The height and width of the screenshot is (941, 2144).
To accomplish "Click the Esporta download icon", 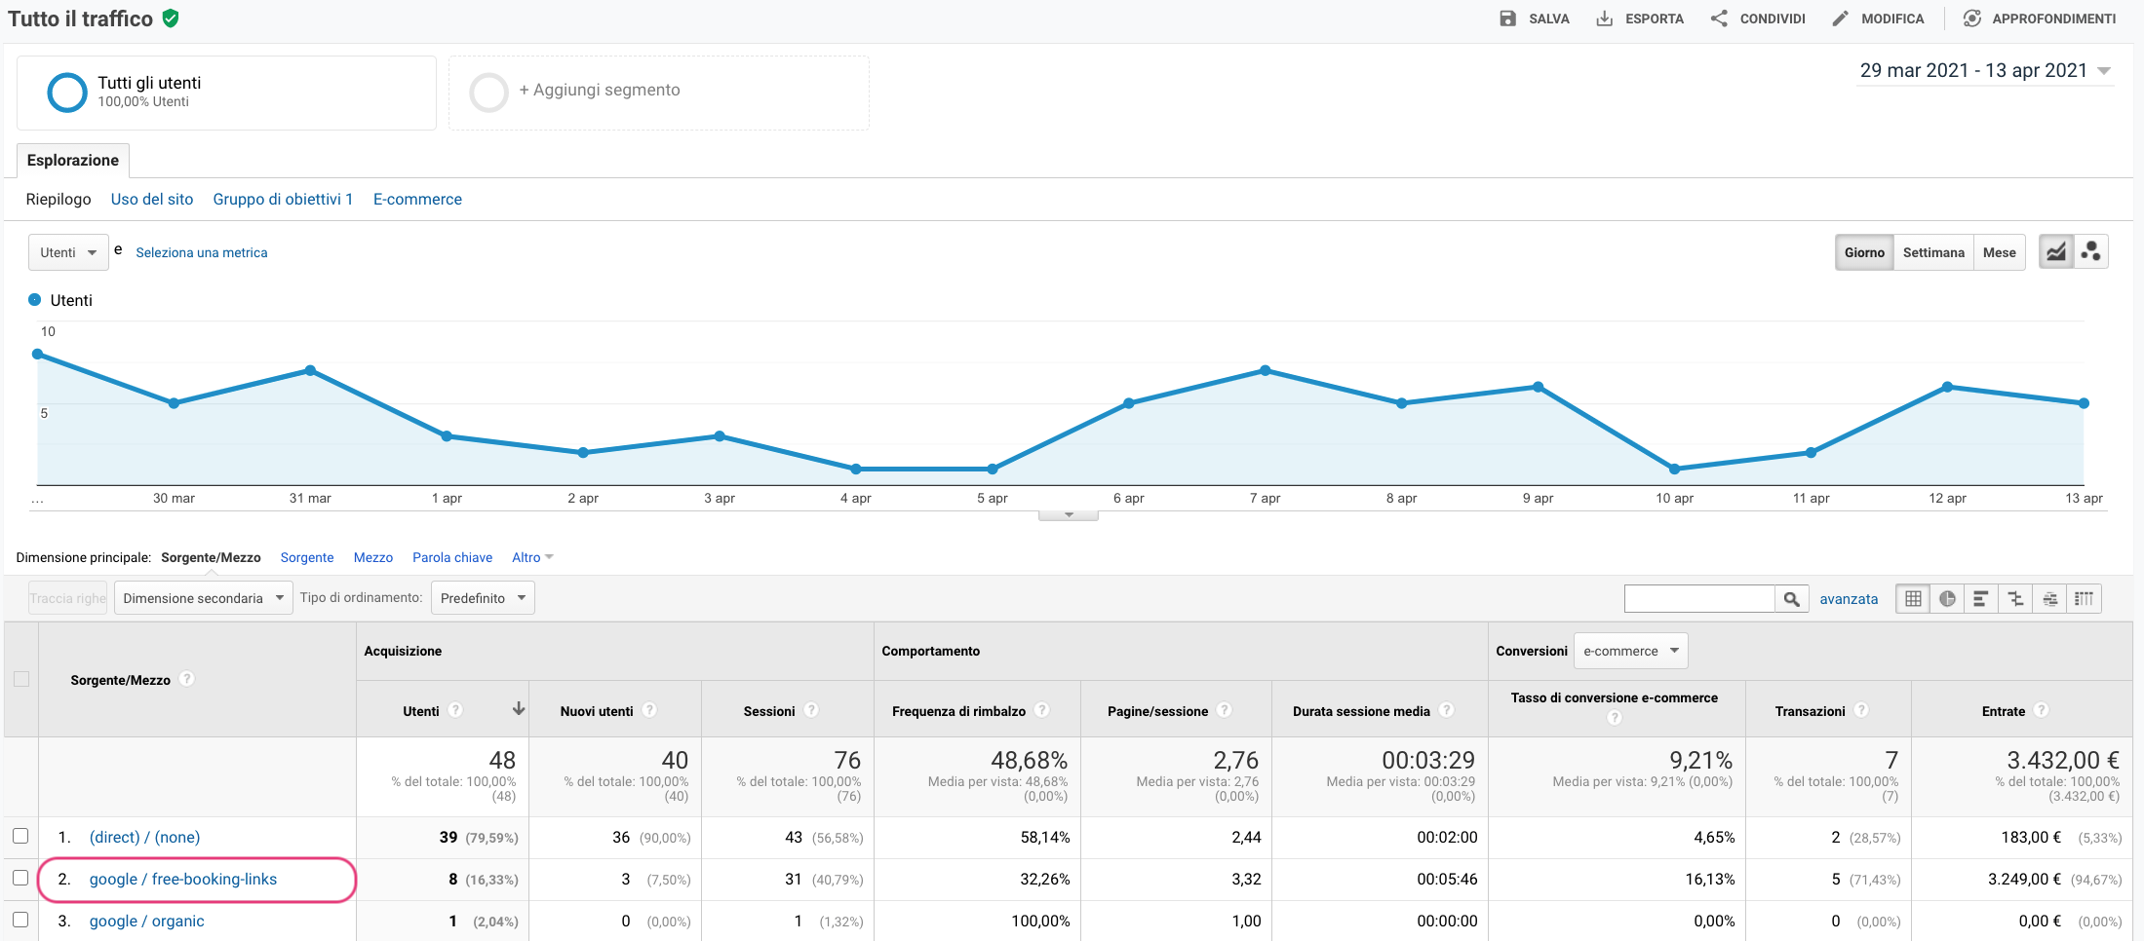I will pyautogui.click(x=1604, y=19).
